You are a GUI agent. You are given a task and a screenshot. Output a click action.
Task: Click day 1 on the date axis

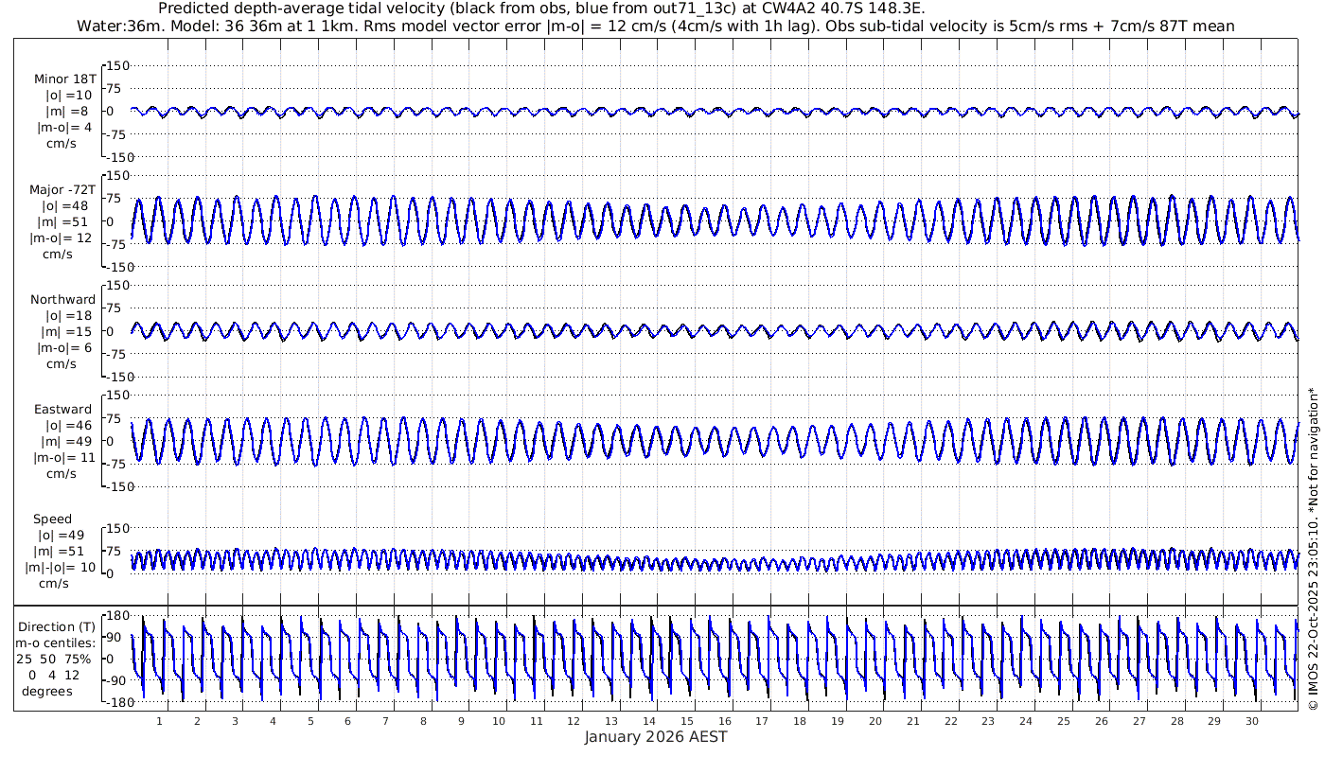159,721
